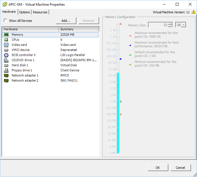This screenshot has width=197, height=177.
Task: Click the Network adapter 2 icon
Action: (x=6, y=81)
